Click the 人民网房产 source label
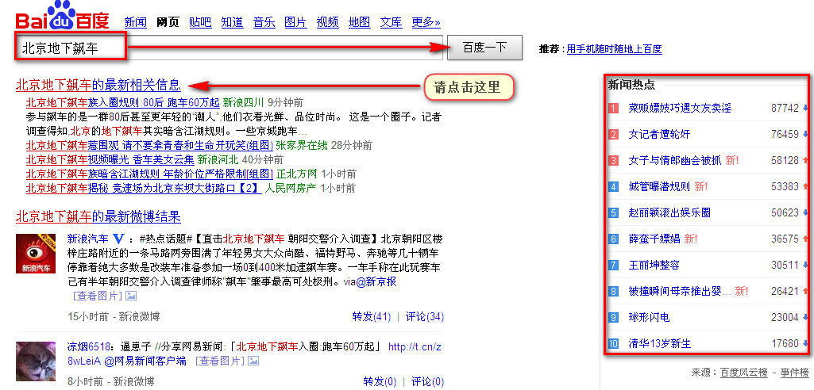 coord(291,188)
